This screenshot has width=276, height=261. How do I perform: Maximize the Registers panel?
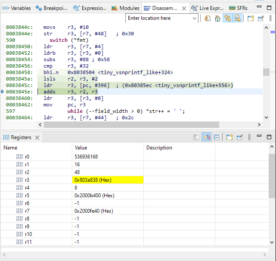[269, 137]
